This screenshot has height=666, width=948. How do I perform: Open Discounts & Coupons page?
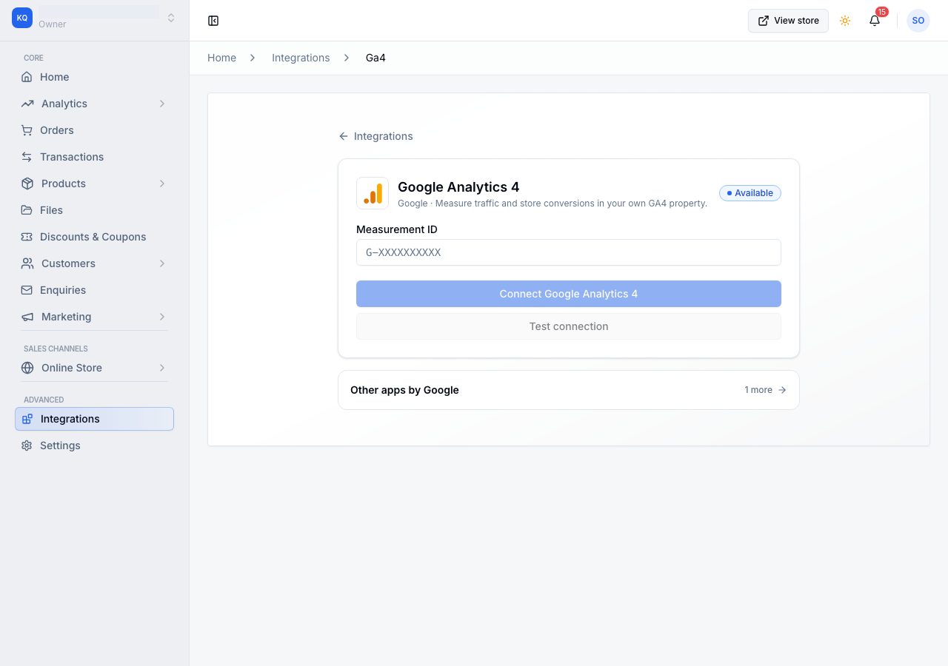94,237
